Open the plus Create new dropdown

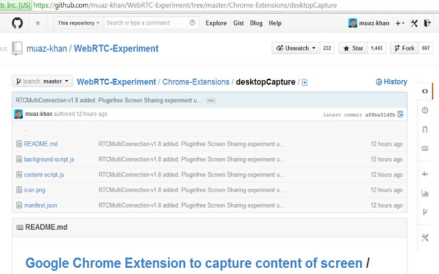399,23
